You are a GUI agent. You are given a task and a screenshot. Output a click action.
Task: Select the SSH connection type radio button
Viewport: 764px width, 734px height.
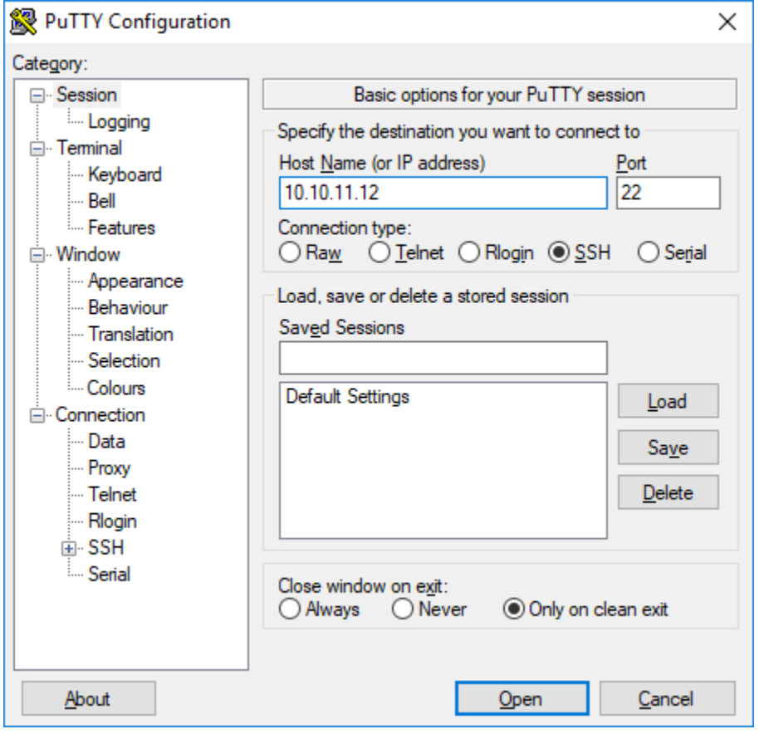click(560, 253)
